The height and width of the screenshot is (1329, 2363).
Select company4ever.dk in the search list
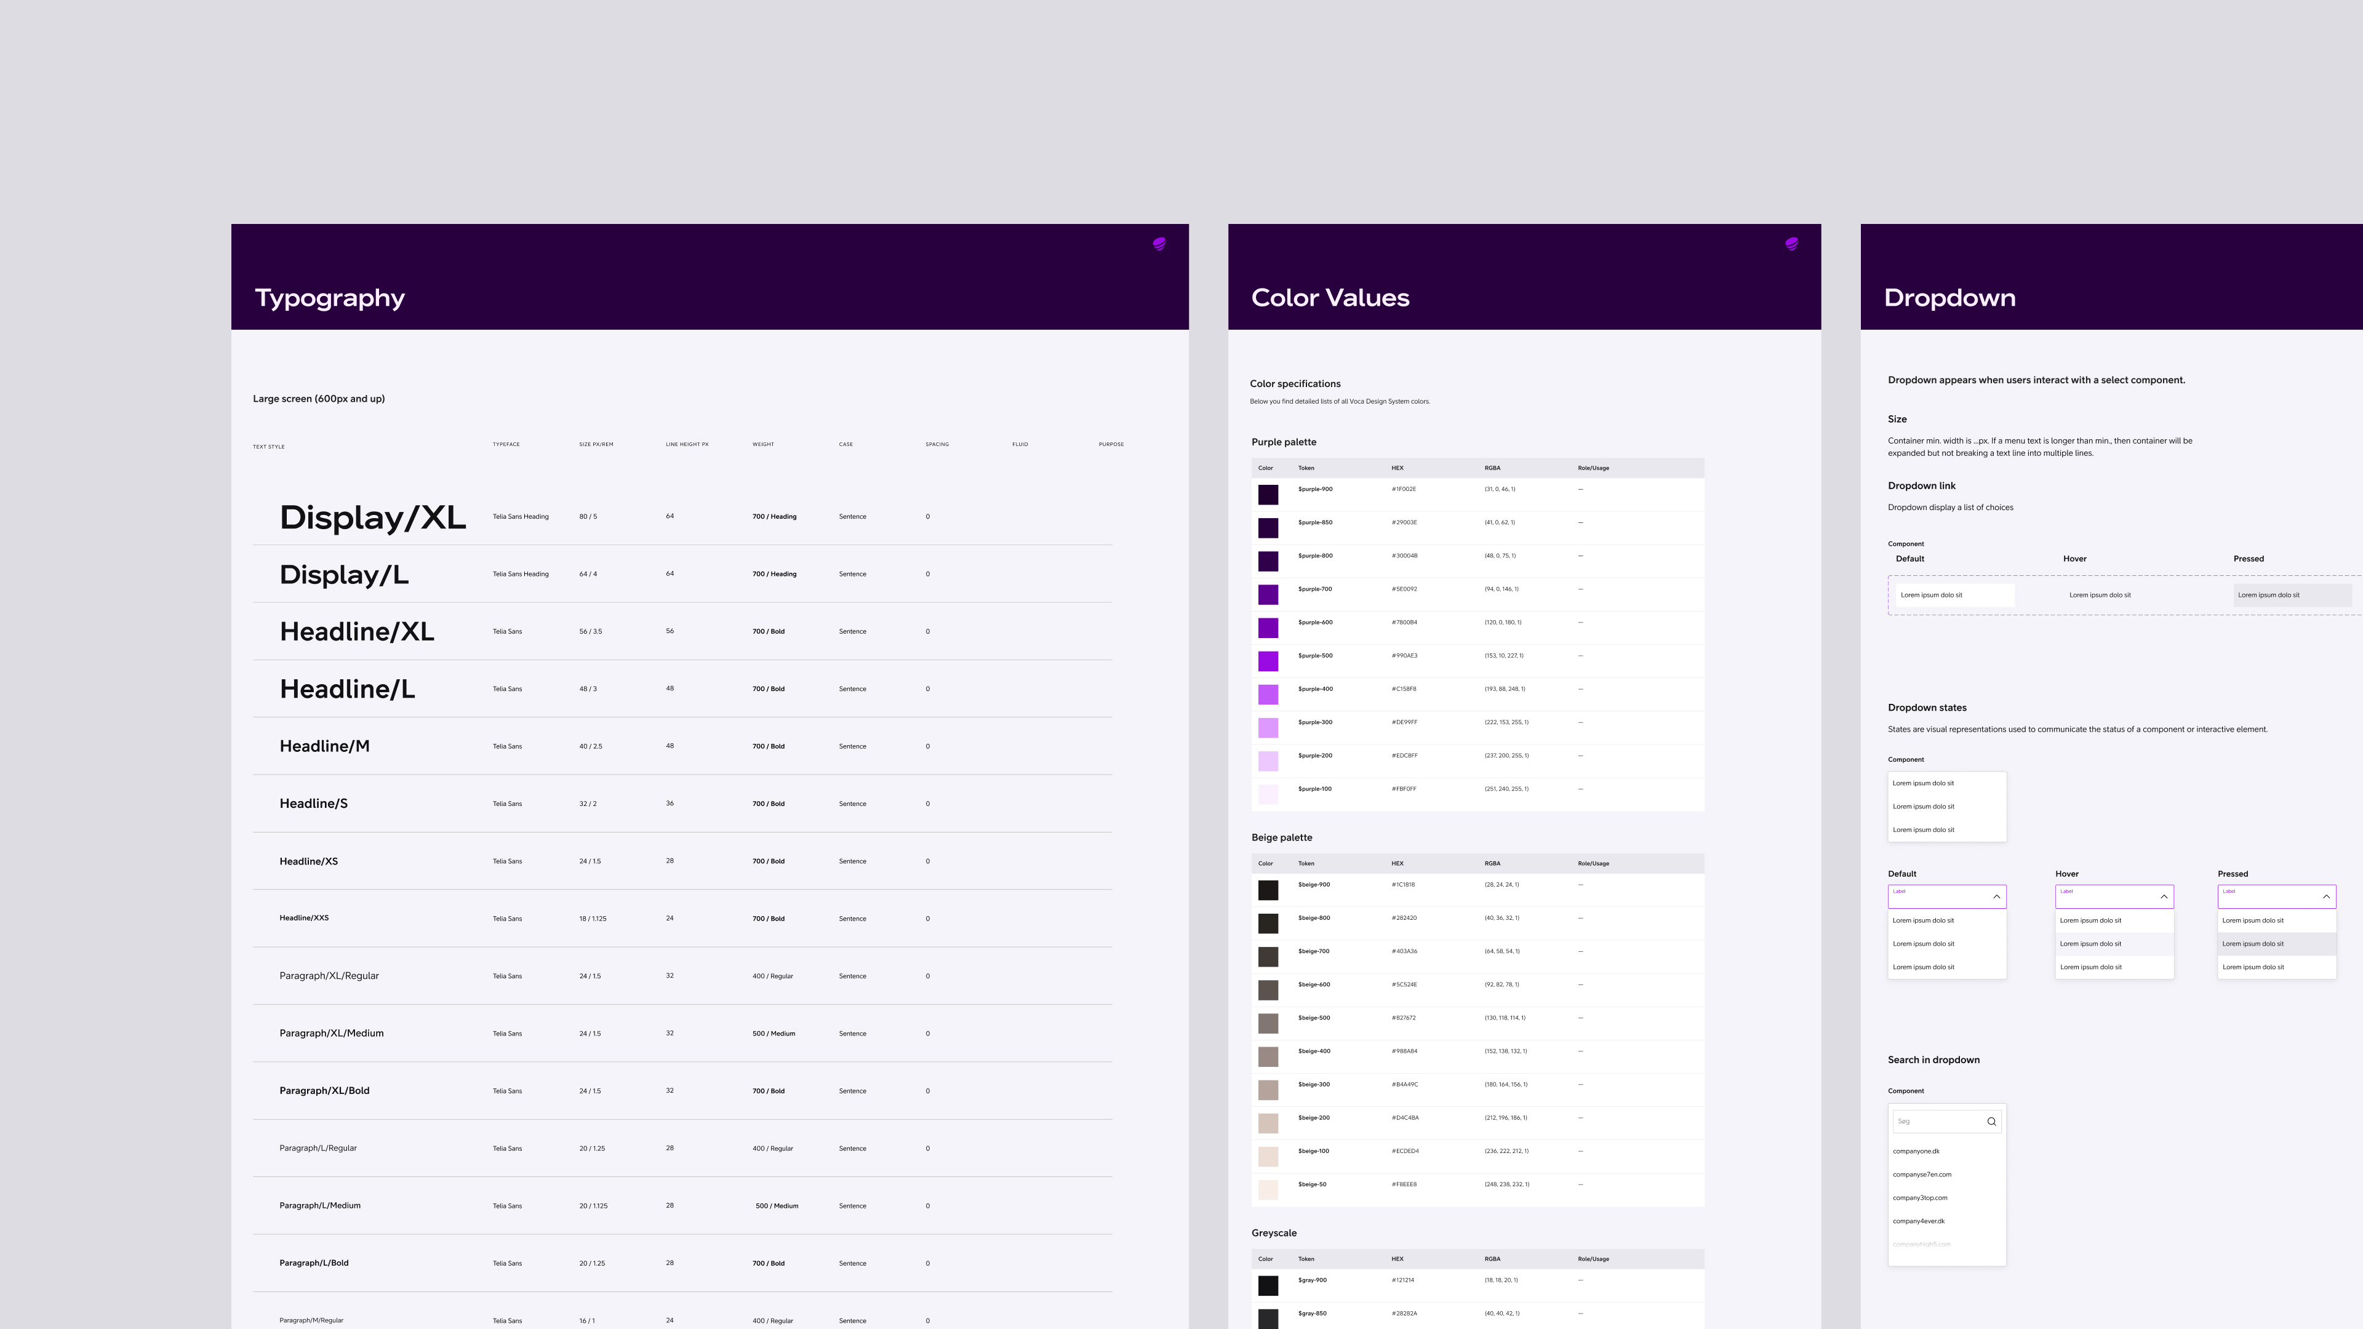click(x=1918, y=1221)
